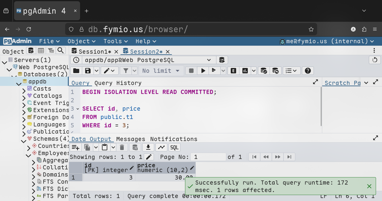Click the Explain query E button
This screenshot has height=201, width=382.
[233, 71]
